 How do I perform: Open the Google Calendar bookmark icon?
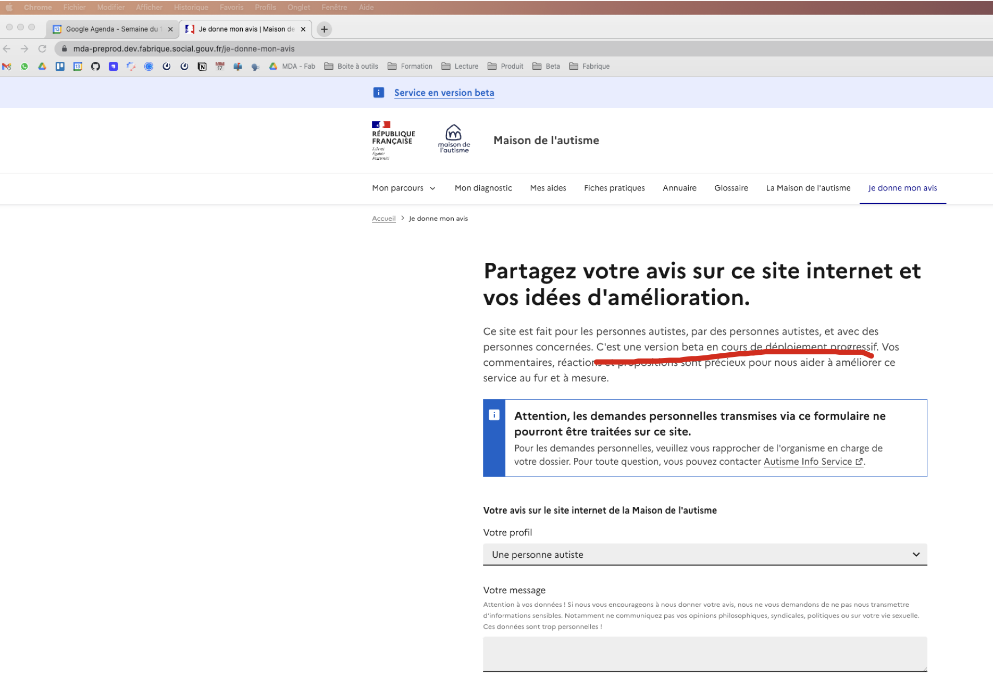[x=78, y=66]
